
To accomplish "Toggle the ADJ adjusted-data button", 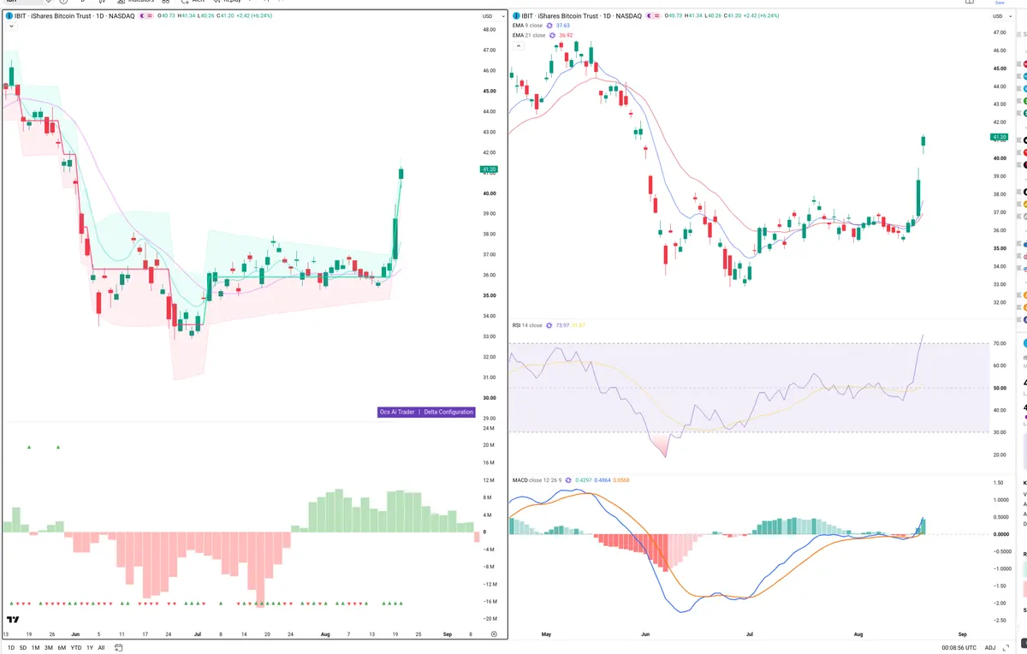I will 990,648.
